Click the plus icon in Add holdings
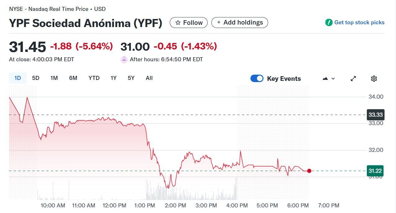The image size is (396, 213). [x=218, y=22]
